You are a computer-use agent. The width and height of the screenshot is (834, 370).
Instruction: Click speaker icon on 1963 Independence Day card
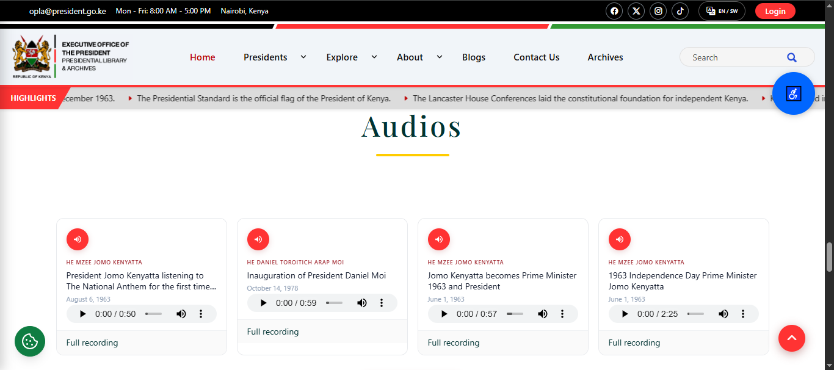coord(620,239)
